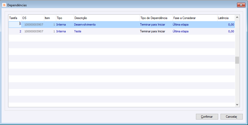Close the Dependências dialog window
This screenshot has width=248, height=125.
tap(241, 5)
